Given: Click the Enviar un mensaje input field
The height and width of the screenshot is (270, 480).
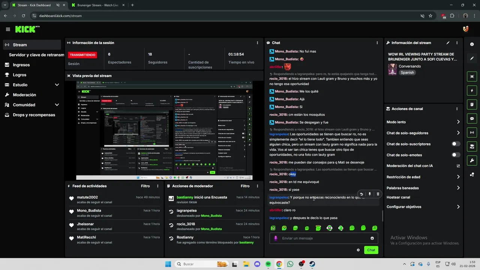Looking at the screenshot, I should click(324, 238).
